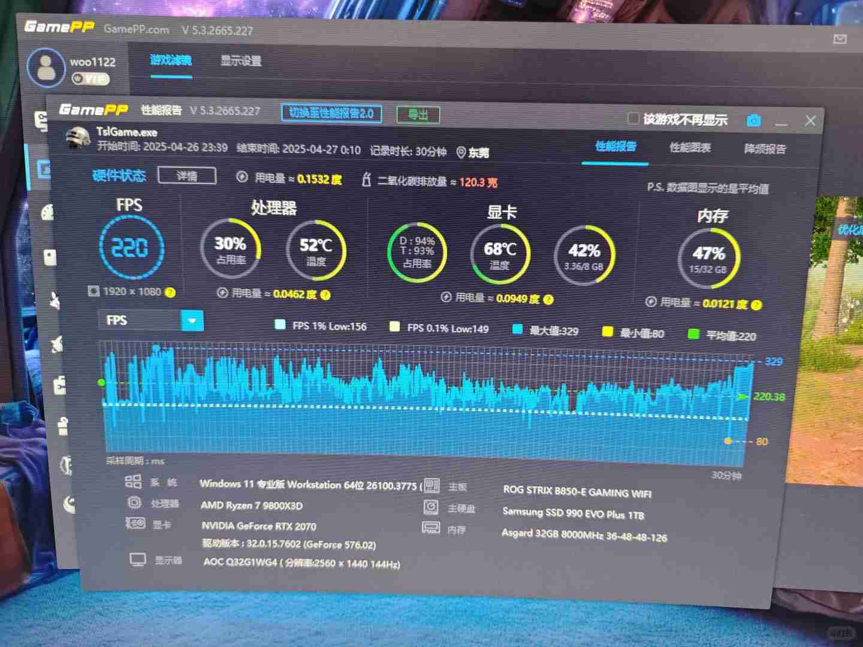The width and height of the screenshot is (863, 647).
Task: Click the 42% 3.36/8 GB VRAM gauge
Action: point(585,256)
